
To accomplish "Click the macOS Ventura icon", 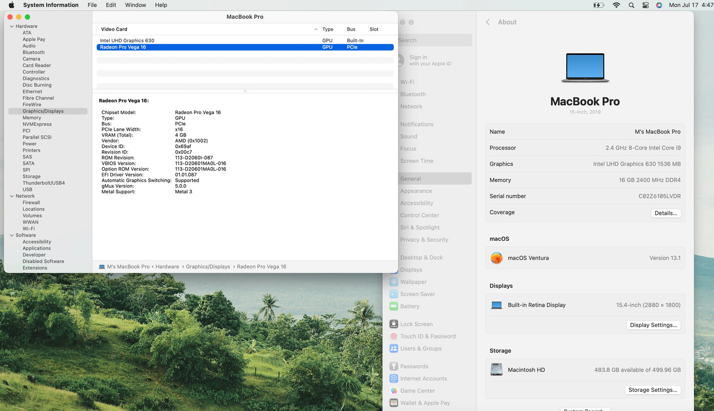I will click(x=497, y=258).
